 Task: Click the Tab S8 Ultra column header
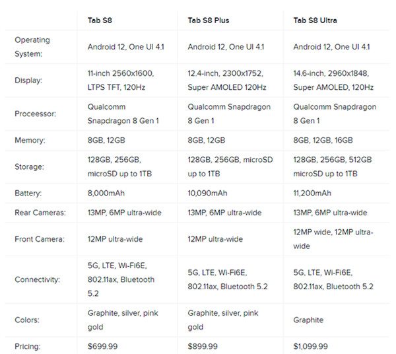315,20
